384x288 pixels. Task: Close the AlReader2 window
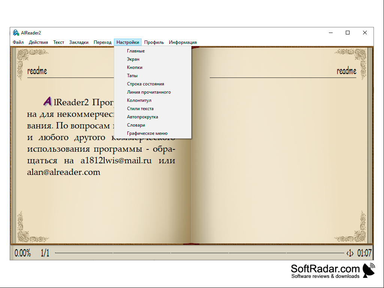click(x=365, y=33)
